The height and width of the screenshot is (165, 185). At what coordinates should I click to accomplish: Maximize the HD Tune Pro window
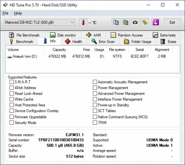coord(163,5)
